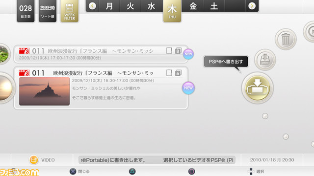Click the NEW badge on 16:30 recording
Image resolution: width=314 pixels, height=176 pixels.
[188, 88]
